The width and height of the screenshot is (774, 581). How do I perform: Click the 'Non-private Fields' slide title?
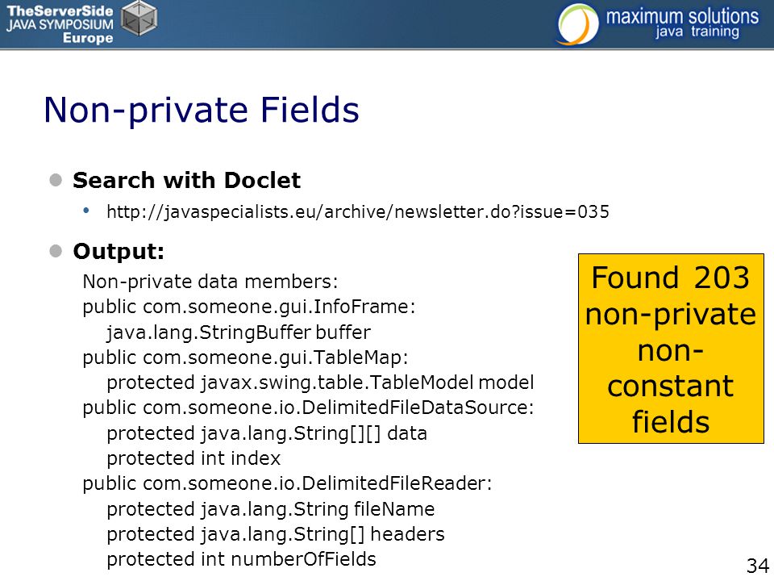pyautogui.click(x=202, y=110)
